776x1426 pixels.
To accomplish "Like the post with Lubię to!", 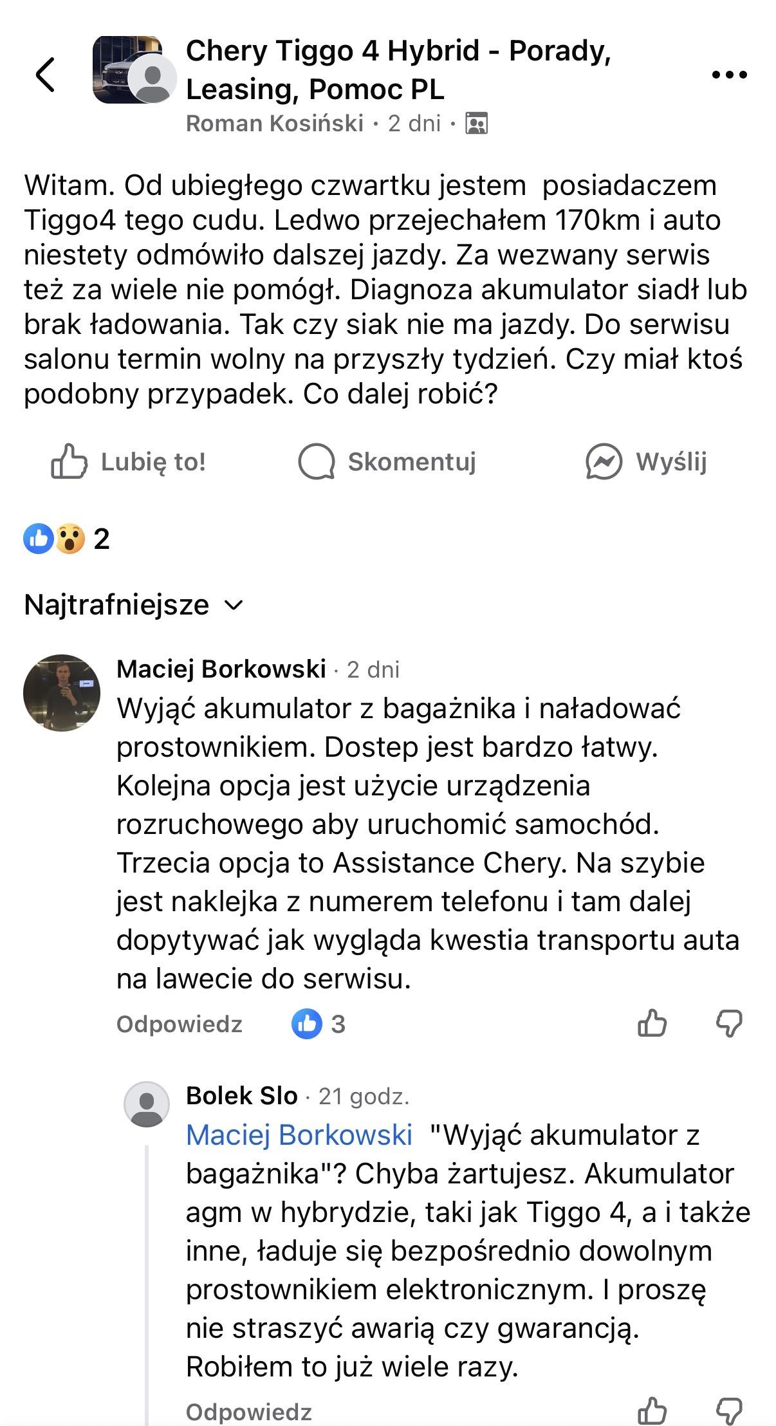I will [129, 461].
